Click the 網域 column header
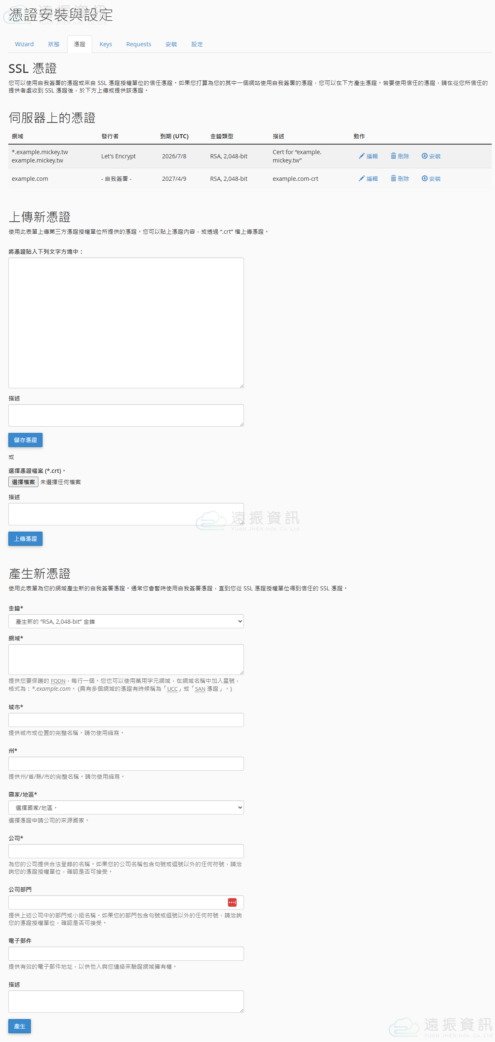This screenshot has width=495, height=1042. (x=18, y=136)
